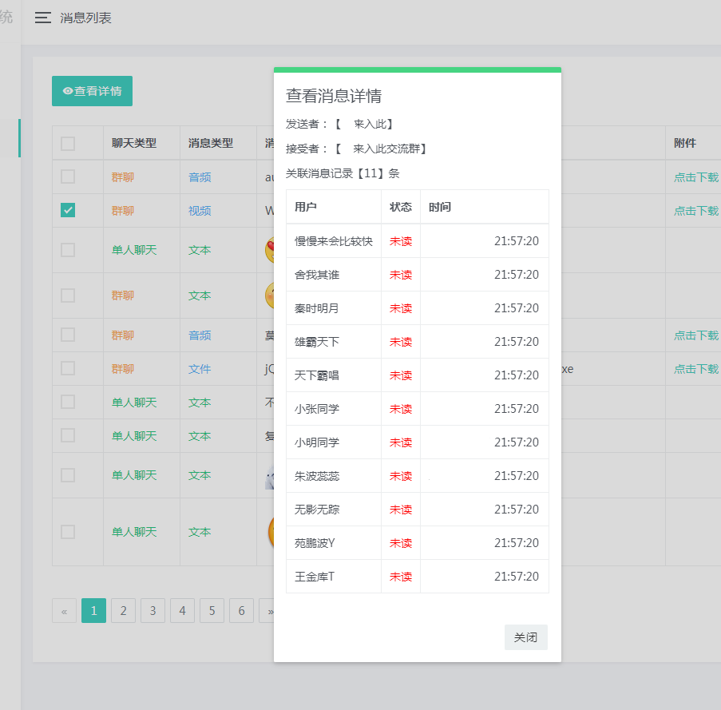This screenshot has height=710, width=721.
Task: Download attachment for 文件 row
Action: pyautogui.click(x=696, y=369)
